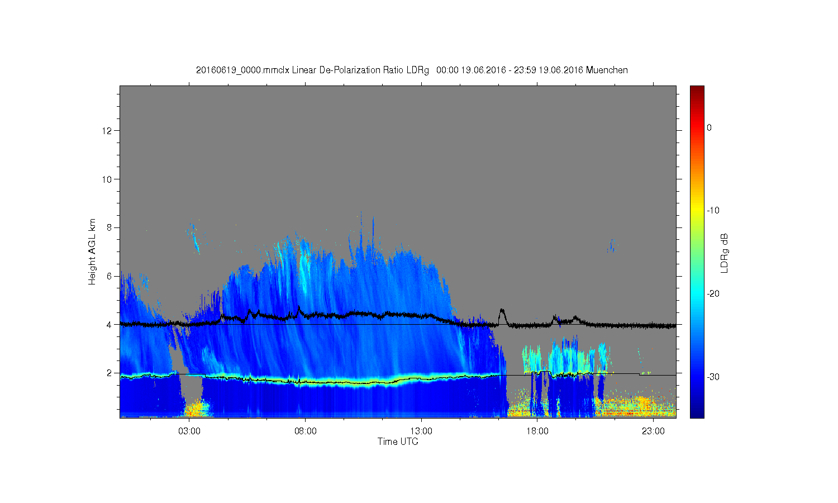Viewport: 838px width, 503px height.
Task: Click the "Time UTC" axis label
Action: (398, 442)
